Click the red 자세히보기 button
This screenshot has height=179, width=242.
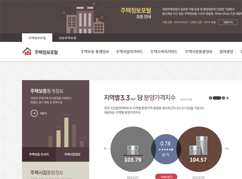(x=166, y=177)
